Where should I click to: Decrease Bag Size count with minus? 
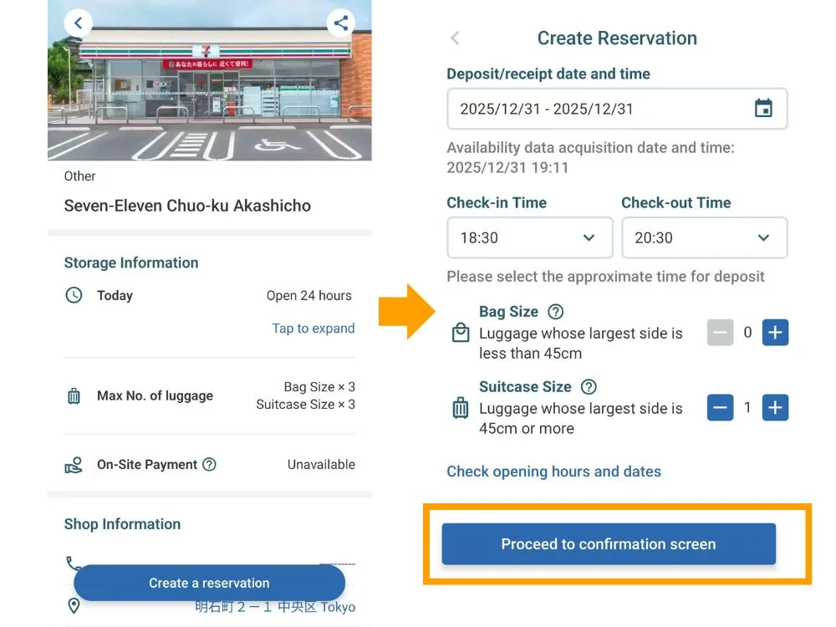tap(720, 333)
